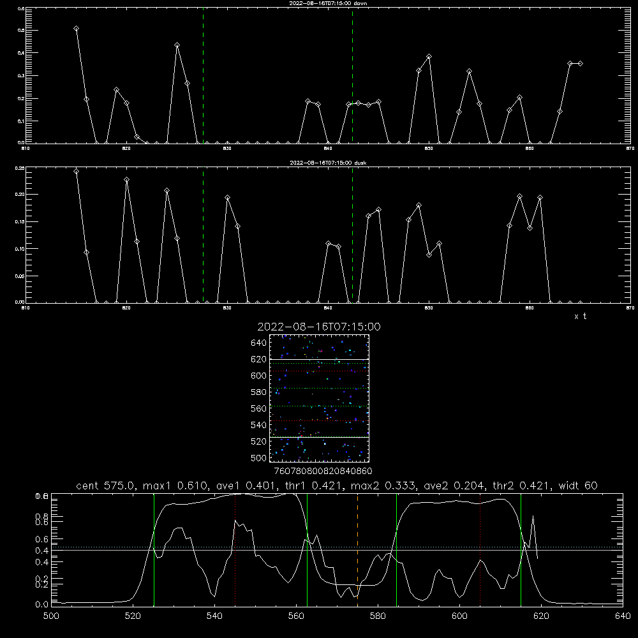Select the "max1 0.610" value in stats line
This screenshot has width=638, height=638.
176,486
